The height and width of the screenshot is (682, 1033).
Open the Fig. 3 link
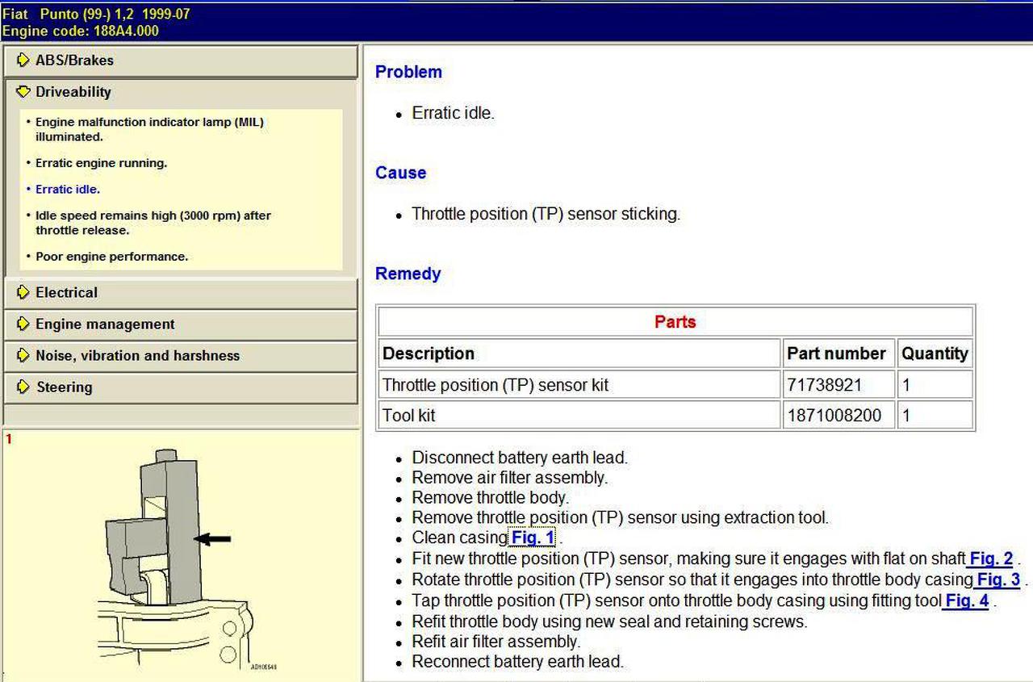coord(998,579)
